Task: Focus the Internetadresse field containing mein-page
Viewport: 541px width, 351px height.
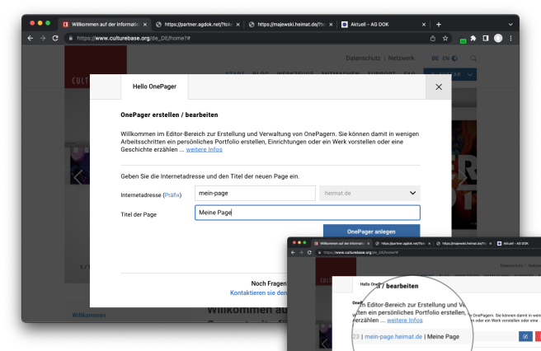Action: [255, 193]
